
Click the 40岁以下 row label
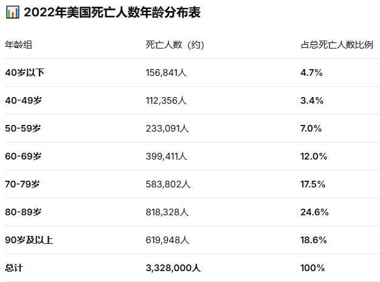pos(25,73)
